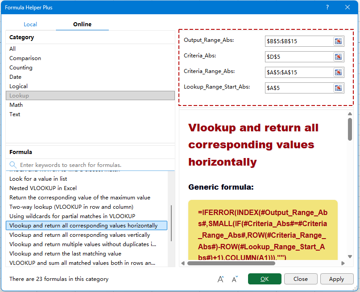360x292 pixels.
Task: Switch to the Online tab
Action: click(x=82, y=24)
